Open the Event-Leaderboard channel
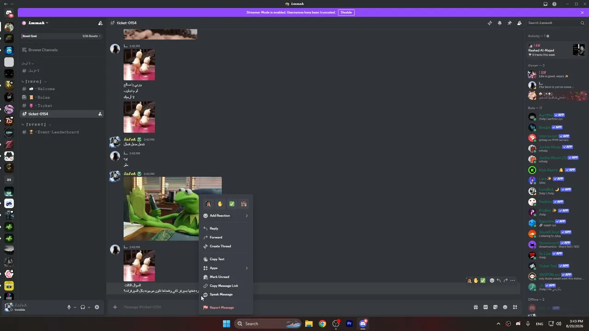589x331 pixels. pyautogui.click(x=63, y=132)
